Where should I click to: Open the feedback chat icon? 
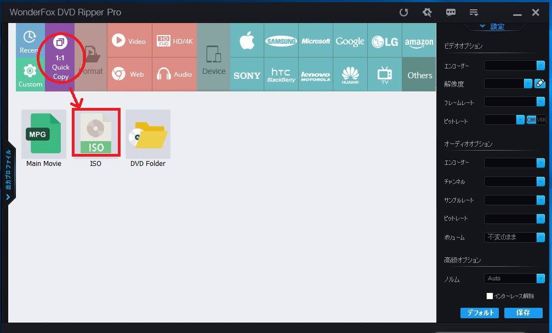(451, 13)
